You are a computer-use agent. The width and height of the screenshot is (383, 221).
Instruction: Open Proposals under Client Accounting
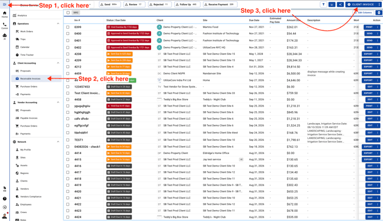25,71
